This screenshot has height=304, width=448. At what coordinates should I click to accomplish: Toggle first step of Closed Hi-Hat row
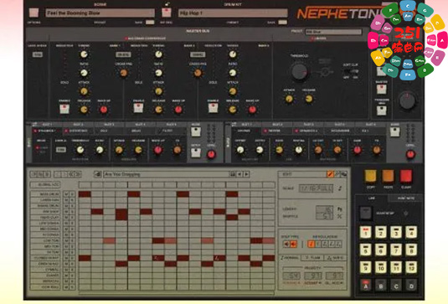85,258
